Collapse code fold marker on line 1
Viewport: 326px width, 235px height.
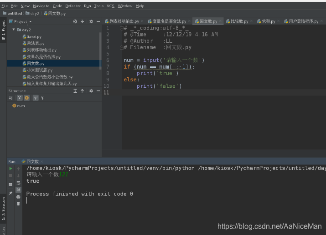(122, 28)
